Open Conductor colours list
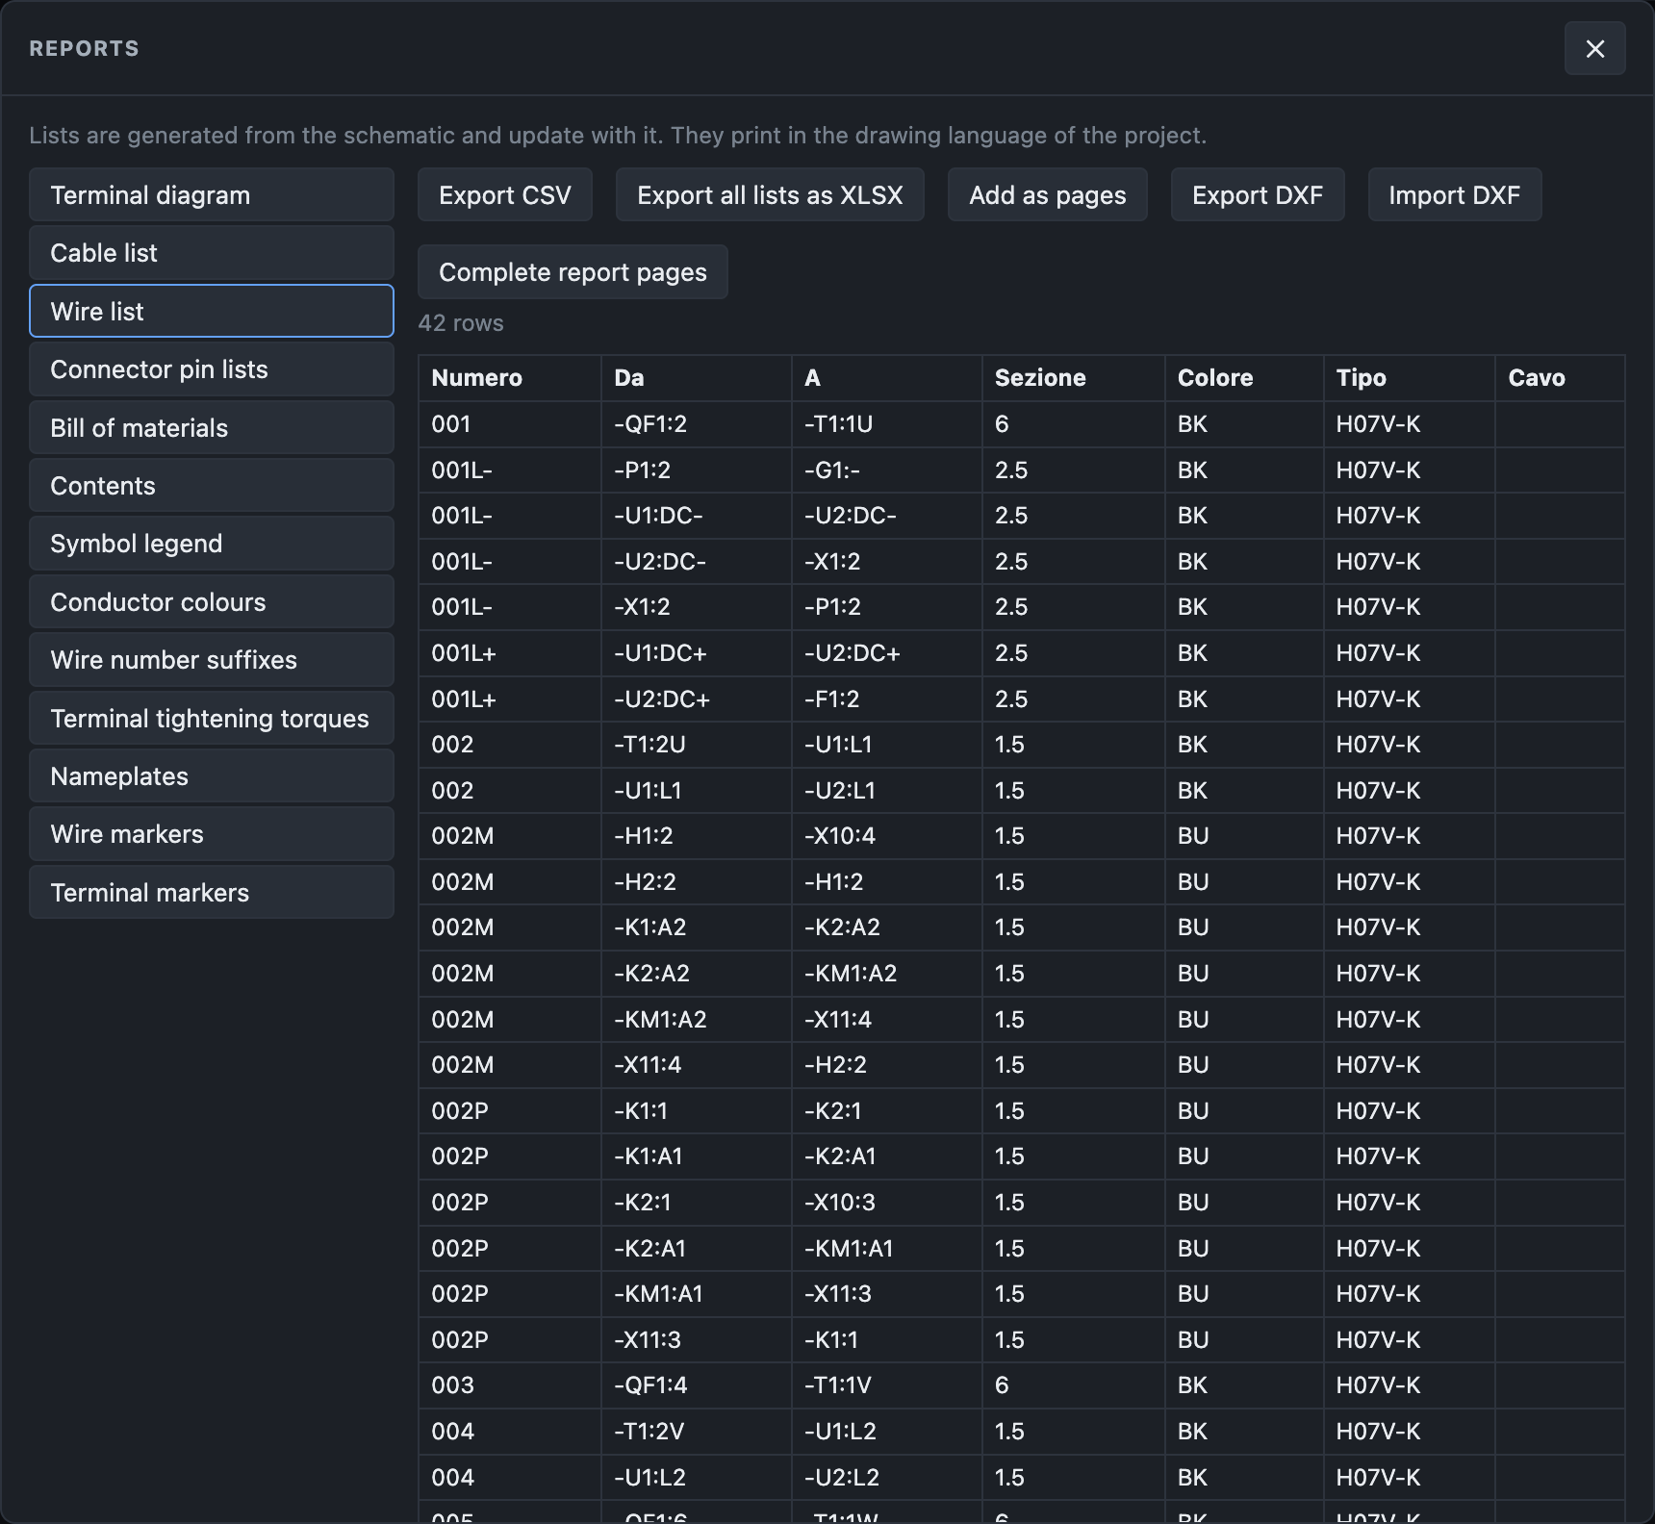1655x1524 pixels. [212, 602]
